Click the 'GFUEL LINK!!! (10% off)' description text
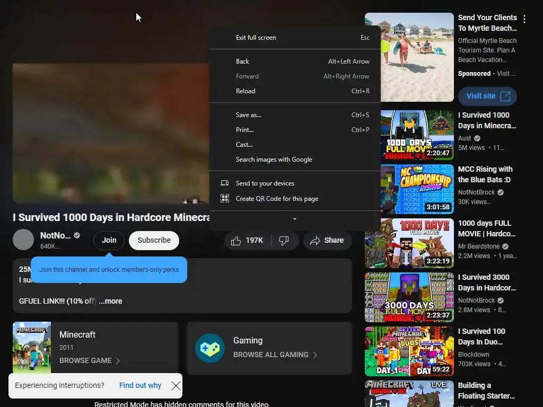Image resolution: width=543 pixels, height=407 pixels. (57, 301)
